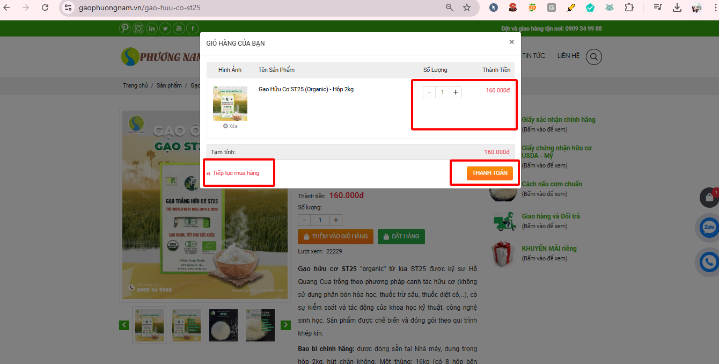Increase cart quantity with plus button

tap(456, 92)
